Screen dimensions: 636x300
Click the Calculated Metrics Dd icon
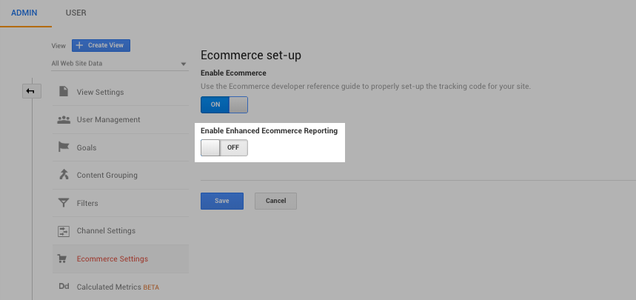[x=64, y=287]
